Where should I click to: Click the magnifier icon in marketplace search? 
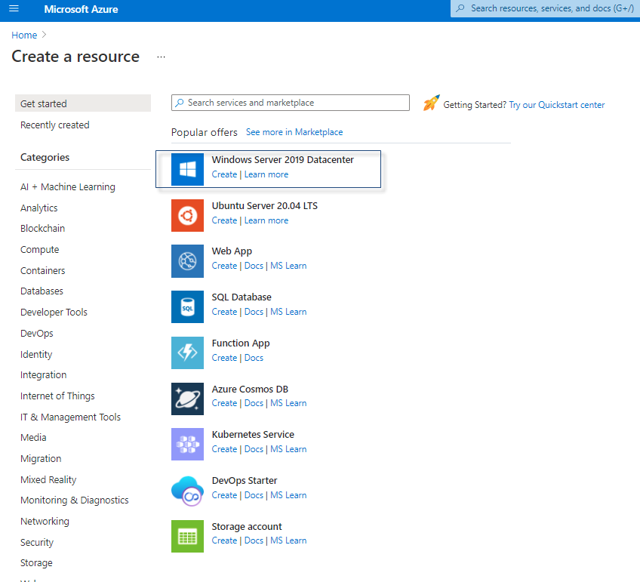[x=179, y=103]
